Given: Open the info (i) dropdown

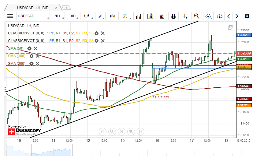Looking at the screenshot, I should [125, 16].
